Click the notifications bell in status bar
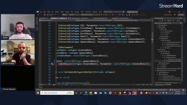Viewport: 187px width, 105px height. click(x=183, y=90)
